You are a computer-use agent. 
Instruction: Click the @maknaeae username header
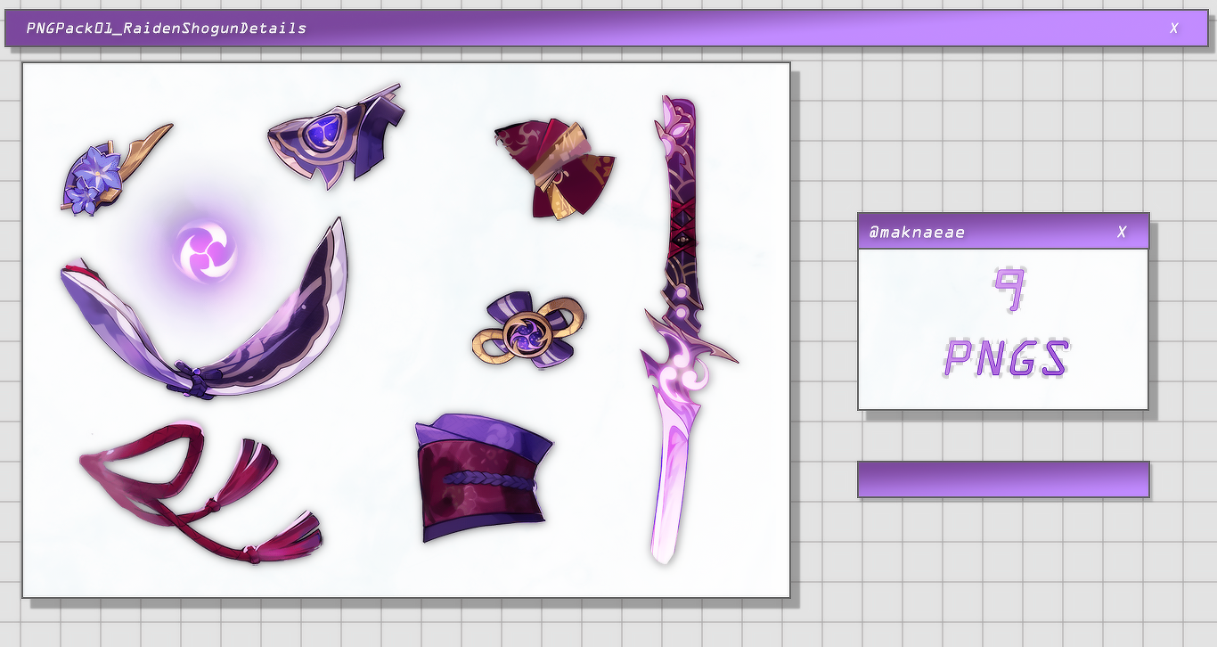pos(918,232)
